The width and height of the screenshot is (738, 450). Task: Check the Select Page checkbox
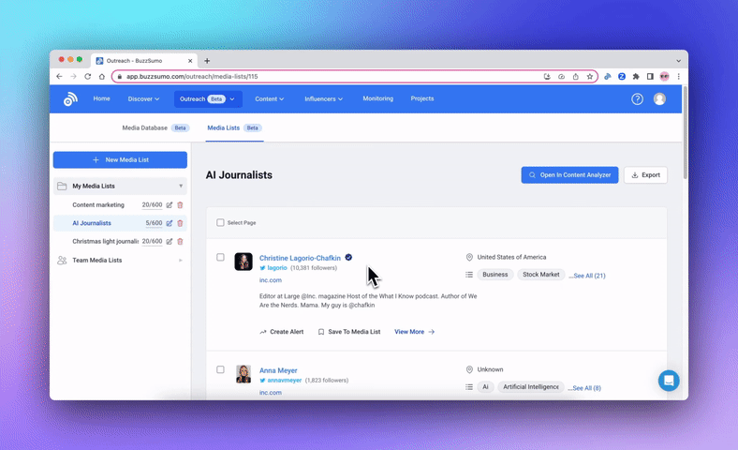click(221, 223)
